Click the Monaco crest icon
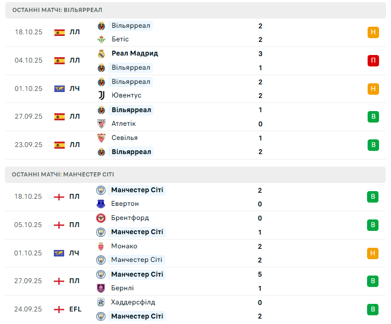Image resolution: width=391 pixels, height=324 pixels. tap(101, 246)
